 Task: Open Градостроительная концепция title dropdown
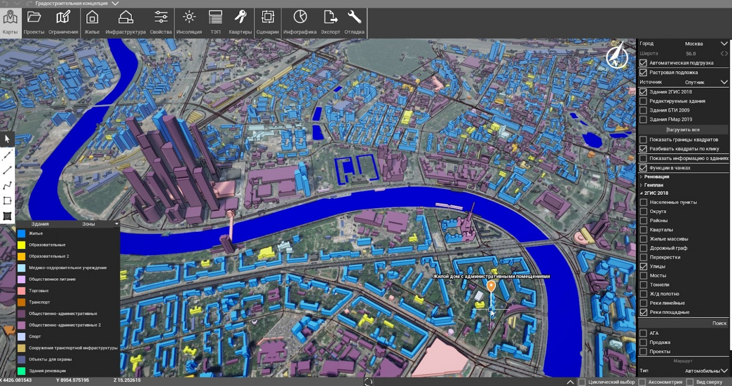[x=115, y=3]
